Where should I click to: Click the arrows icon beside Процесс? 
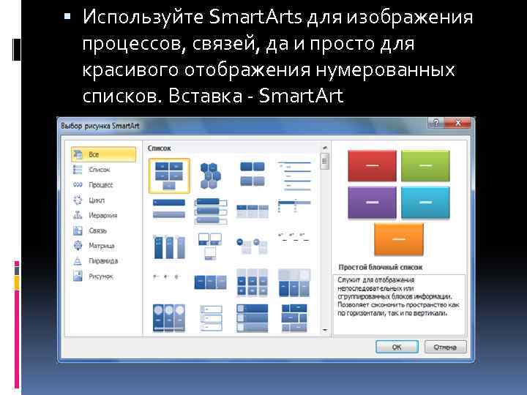pos(78,185)
